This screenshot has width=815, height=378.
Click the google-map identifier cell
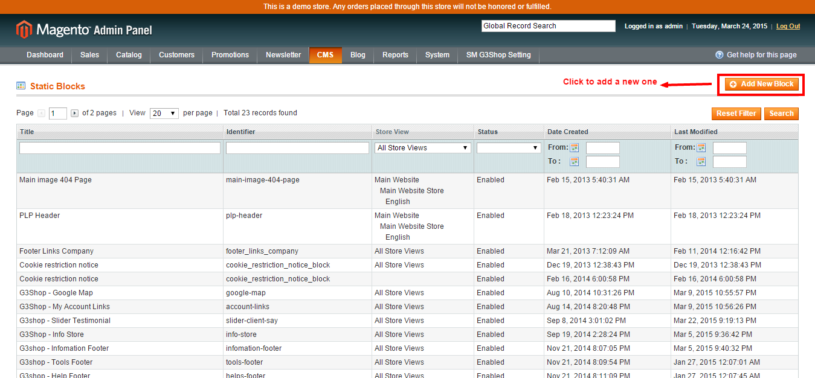point(298,293)
